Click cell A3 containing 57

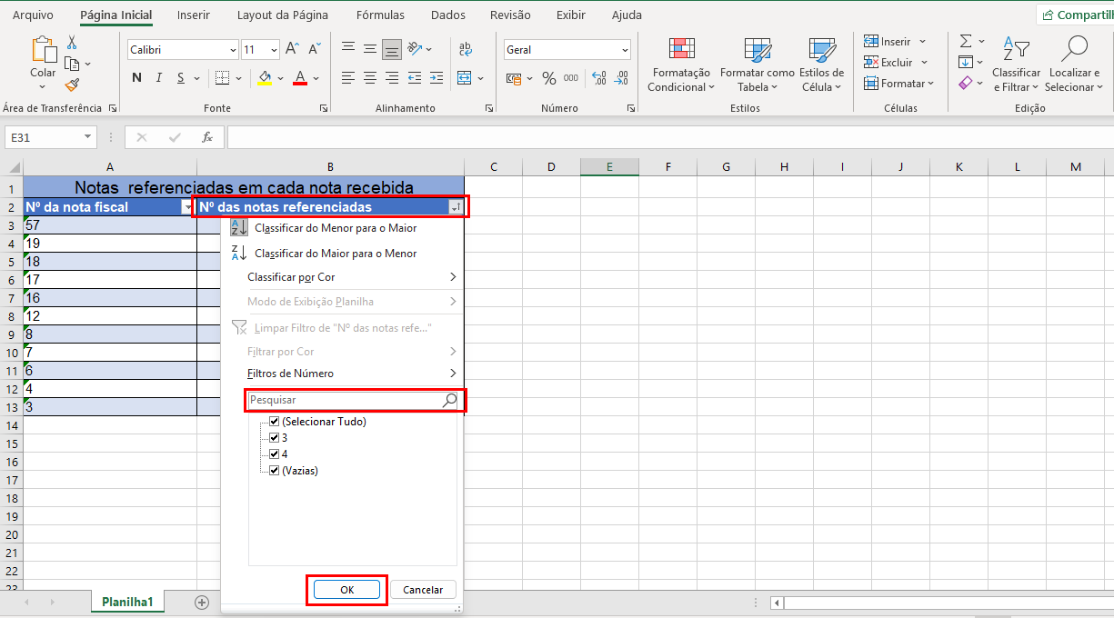(x=109, y=225)
